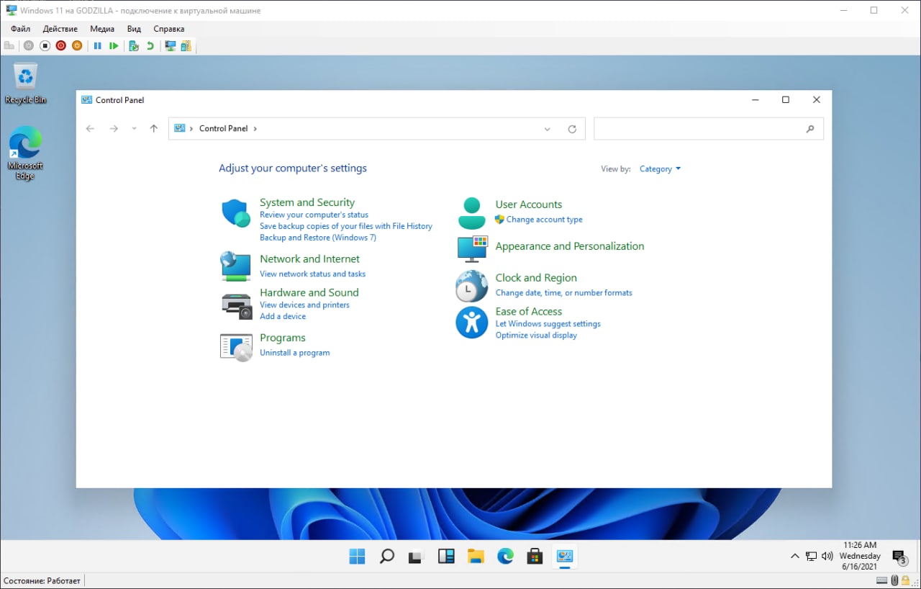Expand address bar history dropdown
The height and width of the screenshot is (589, 921).
click(547, 129)
